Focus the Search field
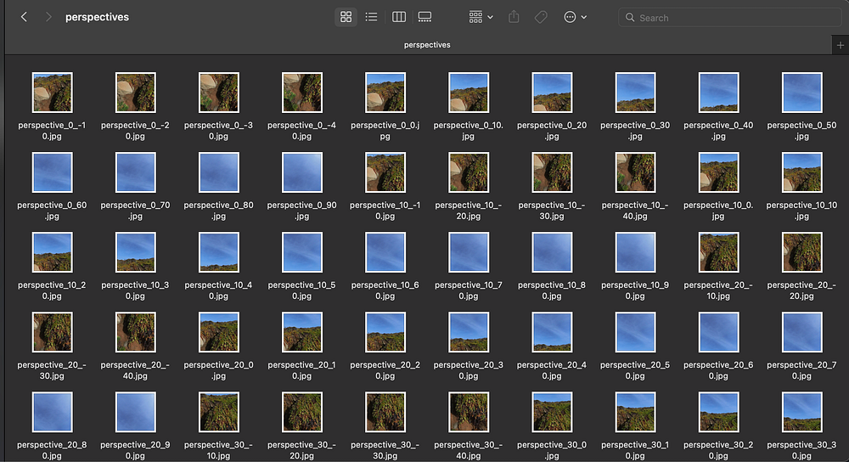 [x=729, y=17]
